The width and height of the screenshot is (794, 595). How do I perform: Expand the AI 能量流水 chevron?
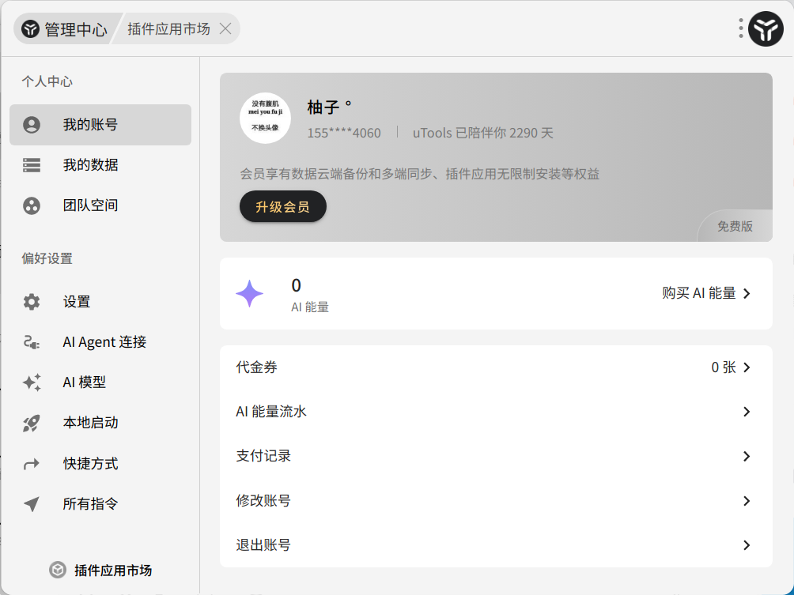click(747, 412)
